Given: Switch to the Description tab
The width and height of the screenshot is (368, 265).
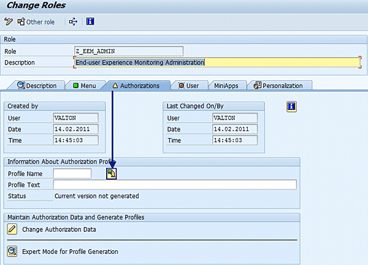Looking at the screenshot, I should click(x=37, y=86).
